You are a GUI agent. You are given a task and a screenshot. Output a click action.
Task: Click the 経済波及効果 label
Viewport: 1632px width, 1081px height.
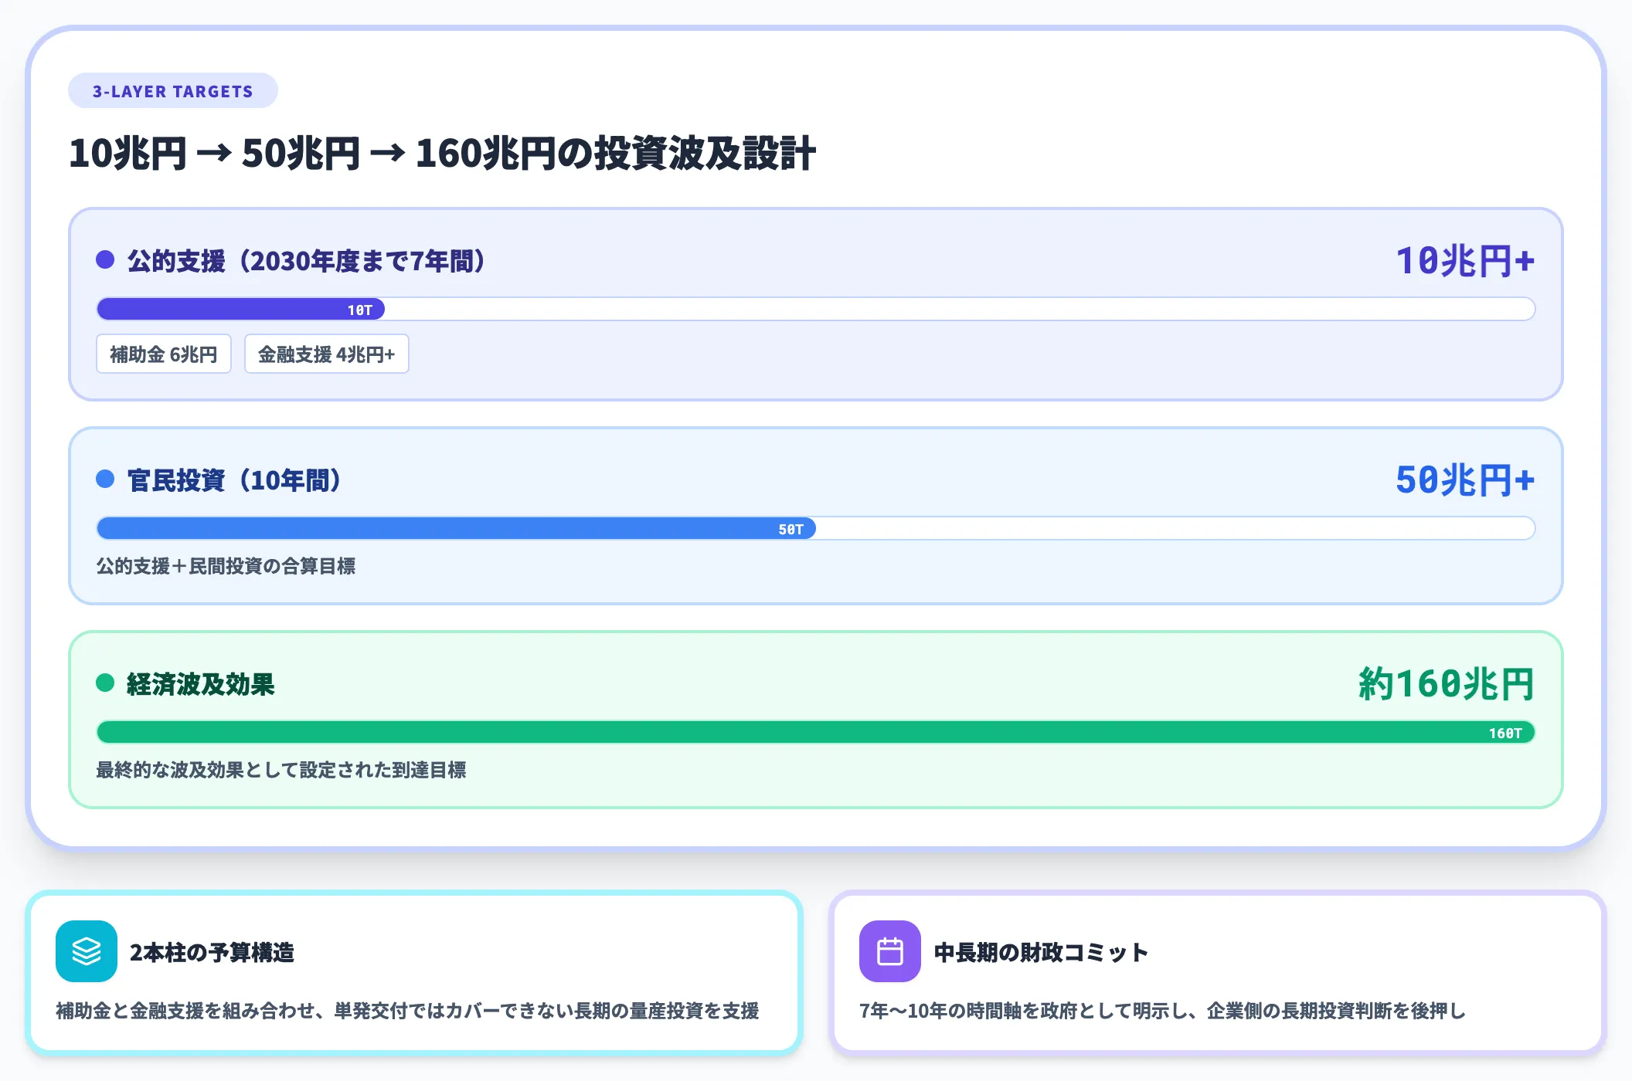(x=201, y=684)
